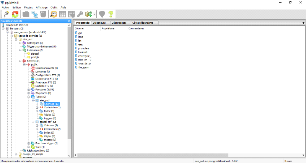This screenshot has height=163, width=306.
Task: Open the Fichier menu
Action: pyautogui.click(x=6, y=7)
